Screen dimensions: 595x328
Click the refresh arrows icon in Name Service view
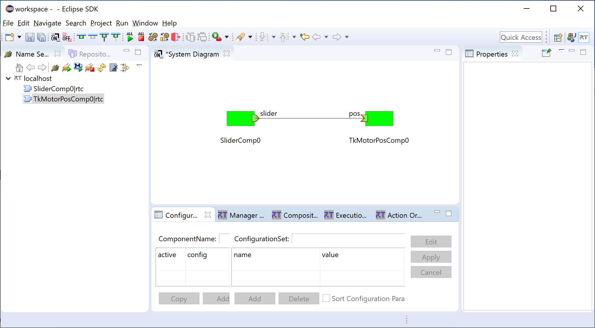[x=102, y=68]
